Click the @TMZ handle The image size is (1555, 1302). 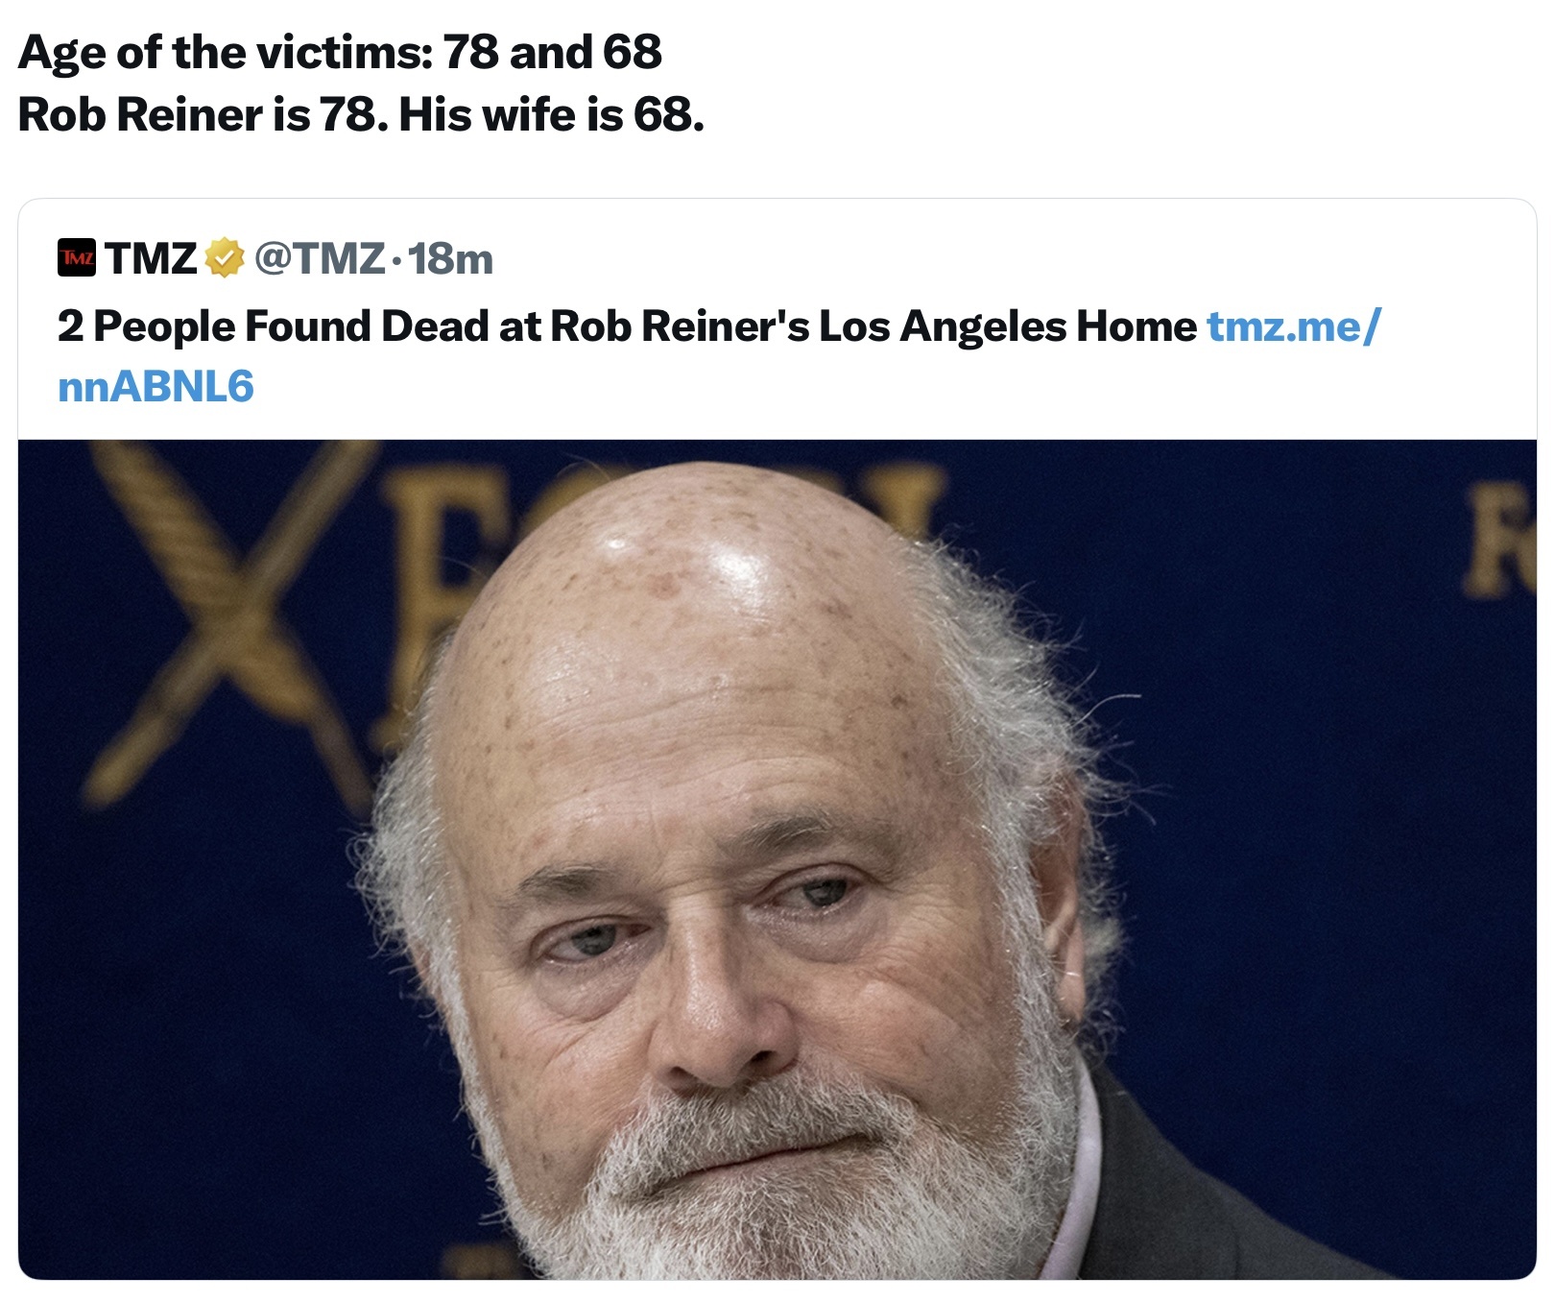coord(319,257)
